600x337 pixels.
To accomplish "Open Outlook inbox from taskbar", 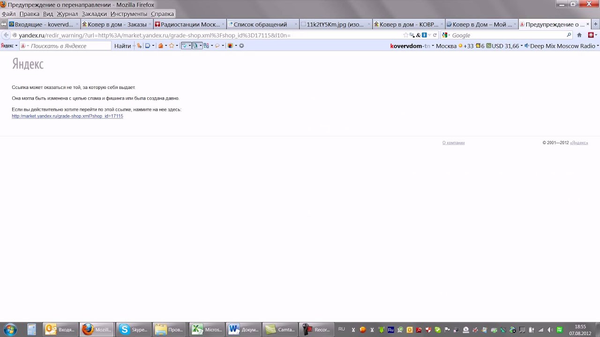I will pyautogui.click(x=60, y=330).
